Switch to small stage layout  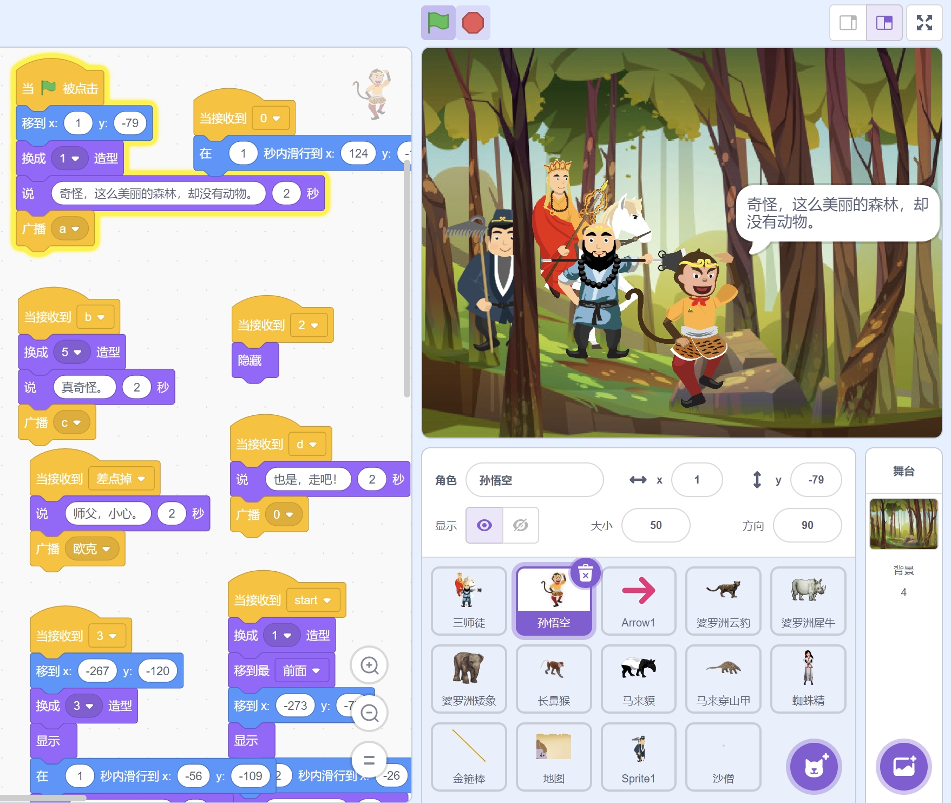848,23
